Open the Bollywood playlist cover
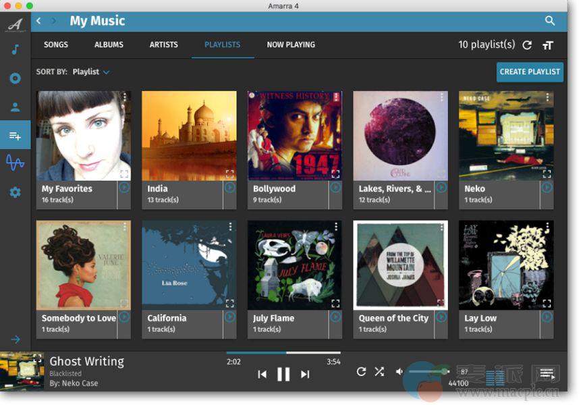Image resolution: width=581 pixels, height=405 pixels. tap(294, 136)
